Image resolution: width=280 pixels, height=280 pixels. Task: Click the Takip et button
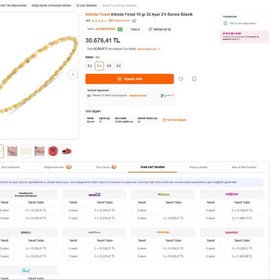pyautogui.click(x=135, y=29)
